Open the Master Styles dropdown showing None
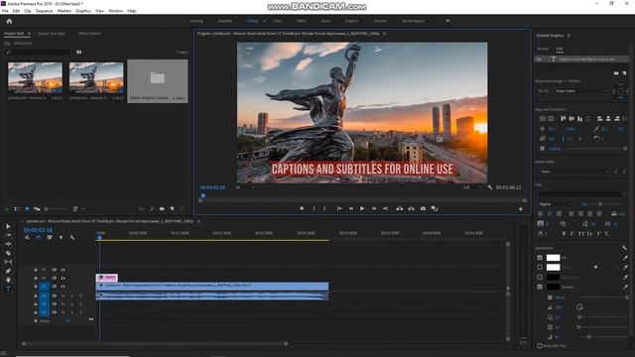 [x=574, y=172]
